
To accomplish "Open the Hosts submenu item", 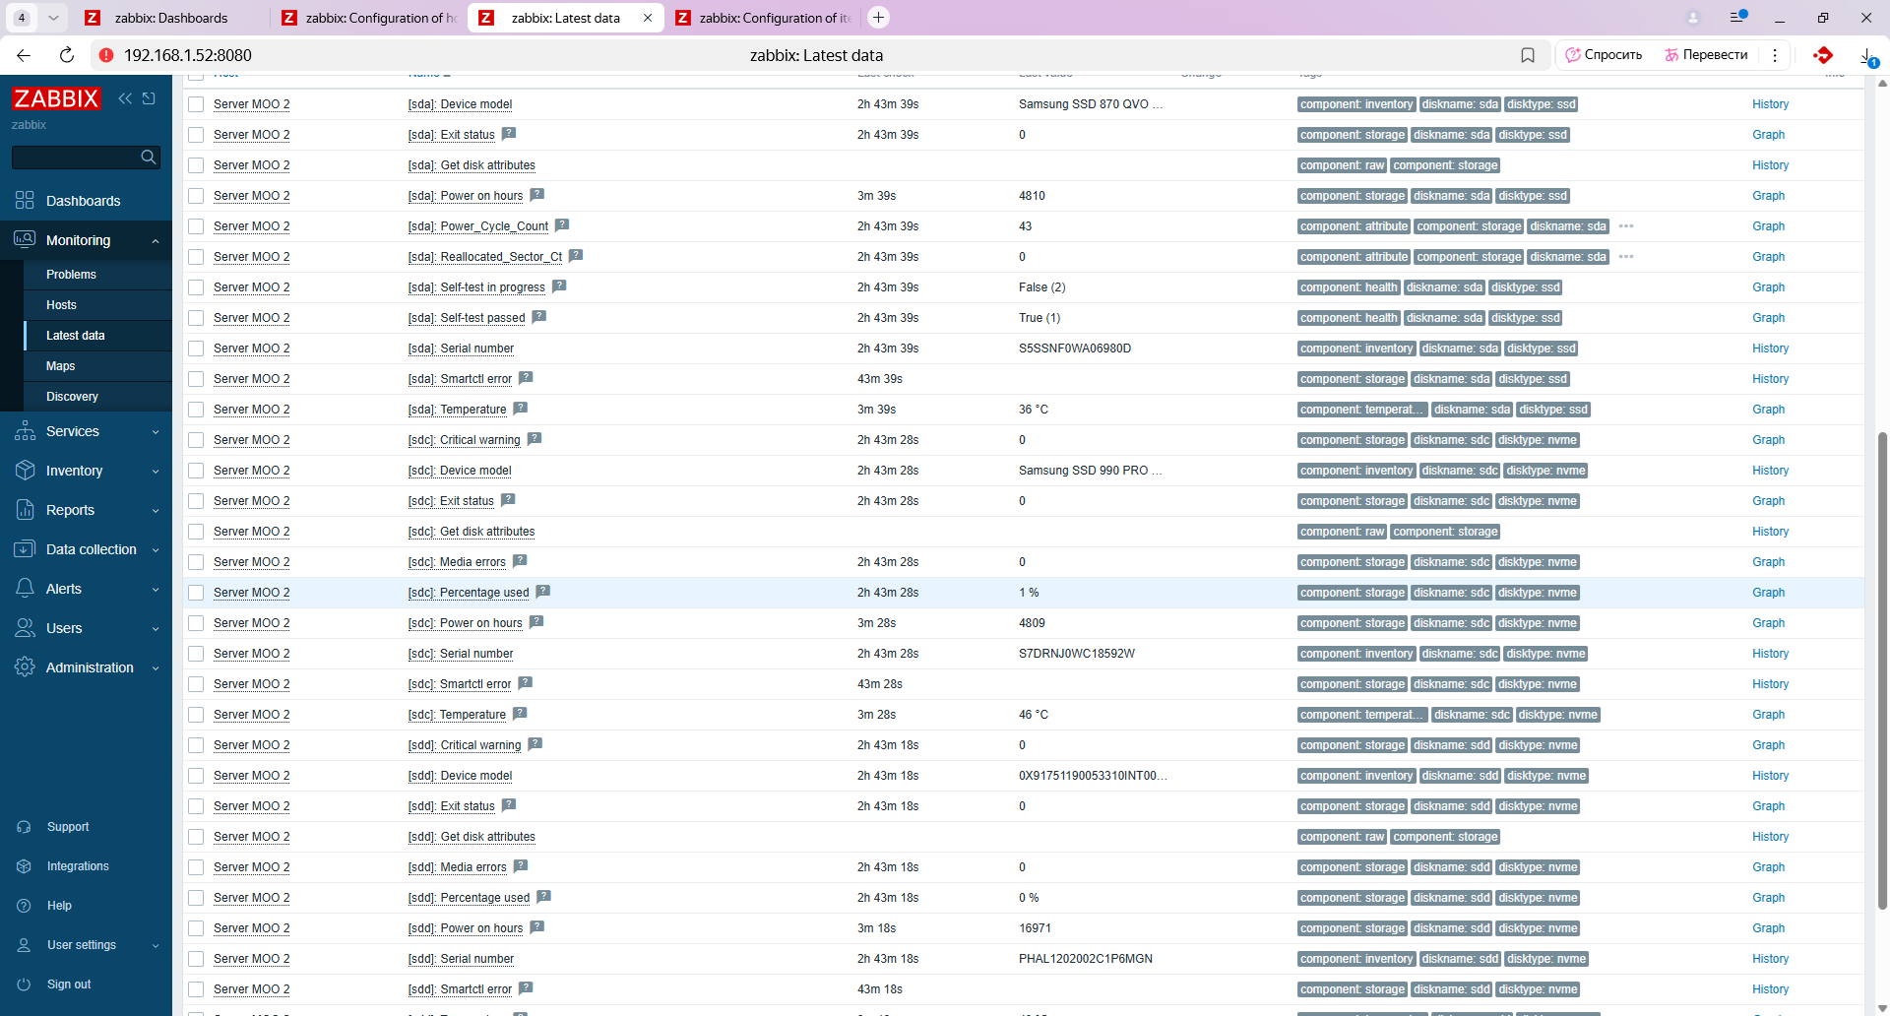I will [97, 305].
